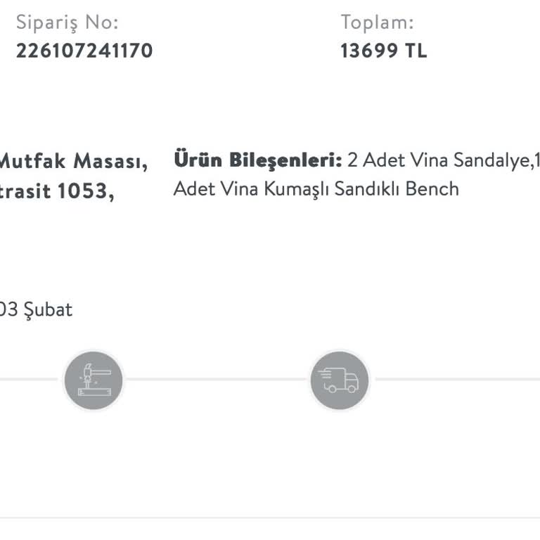The height and width of the screenshot is (540, 540).
Task: Select the 13699 TL total amount
Action: point(383,51)
